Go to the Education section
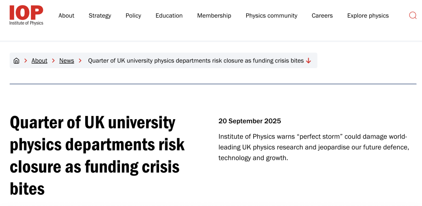This screenshot has width=422, height=206. 169,16
